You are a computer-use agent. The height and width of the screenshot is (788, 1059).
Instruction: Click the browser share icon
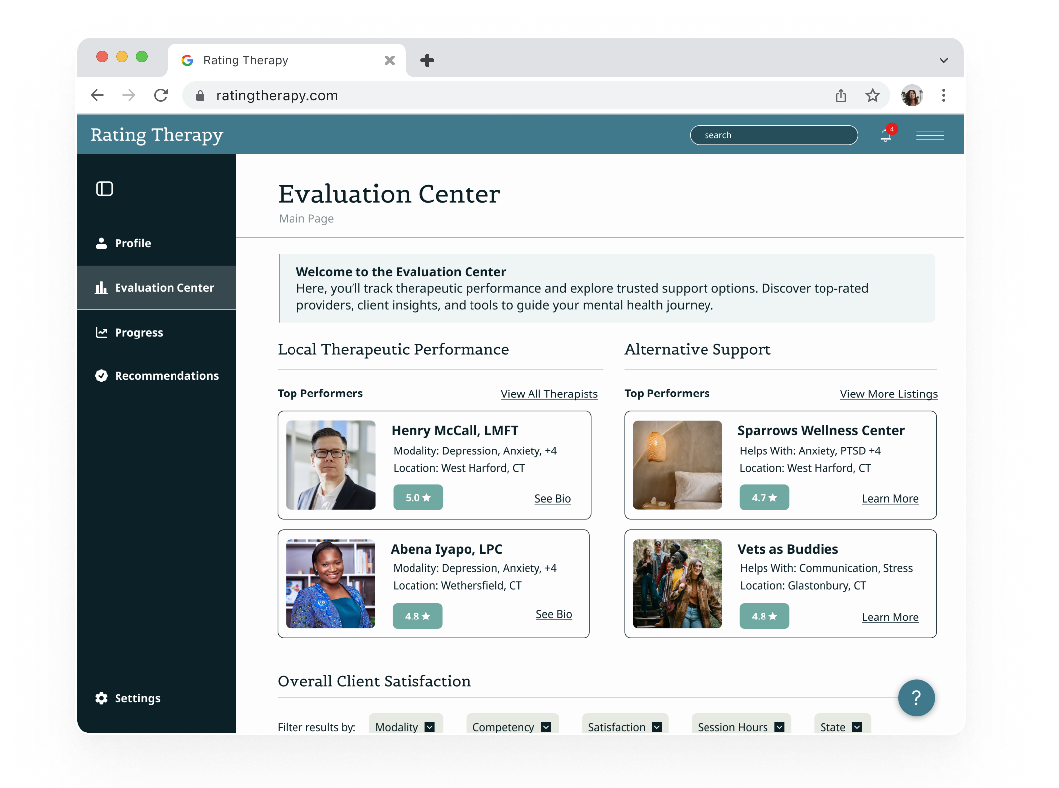tap(841, 95)
